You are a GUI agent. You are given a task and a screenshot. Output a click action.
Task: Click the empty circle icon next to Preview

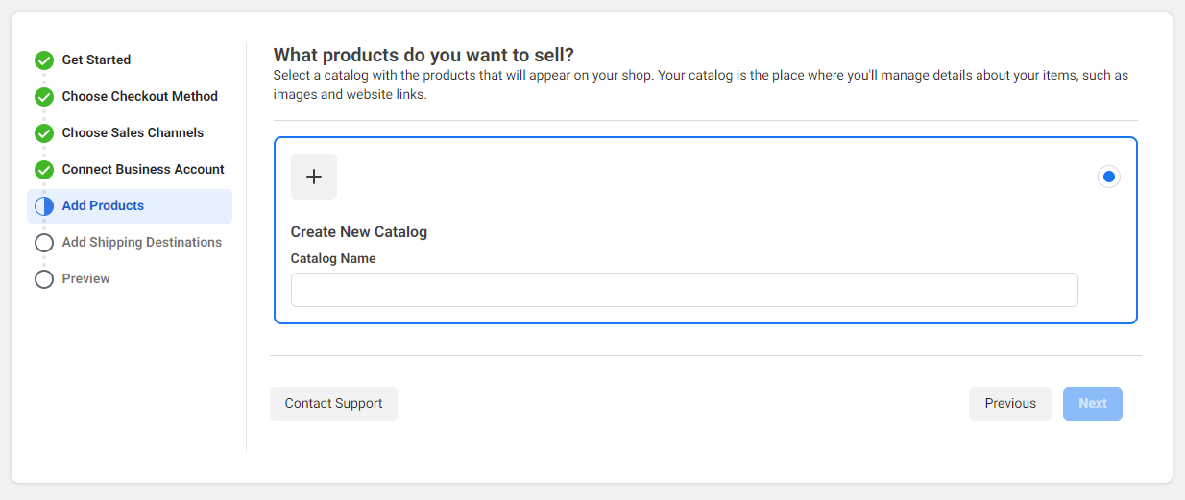[44, 279]
